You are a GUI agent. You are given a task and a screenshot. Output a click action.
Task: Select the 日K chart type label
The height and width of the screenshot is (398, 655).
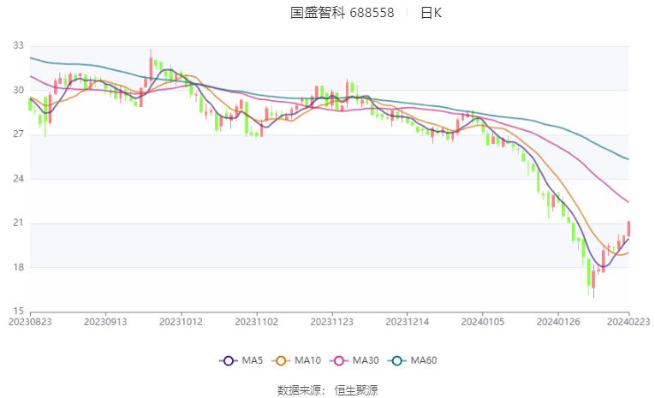coord(431,13)
